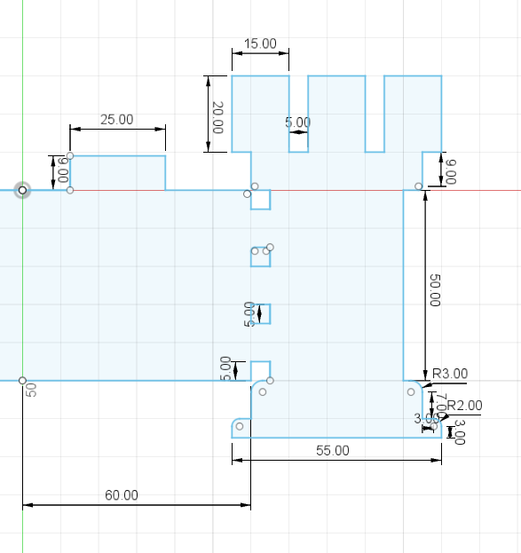Select the sketch point above the rotated 50 label
Viewport: 521px width, 553px height.
pos(22,381)
